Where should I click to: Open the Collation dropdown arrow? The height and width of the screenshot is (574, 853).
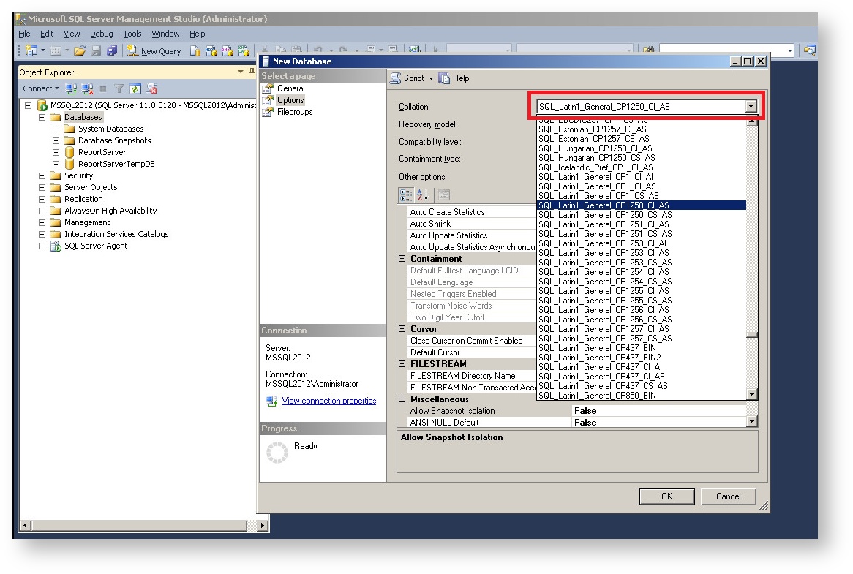pyautogui.click(x=751, y=107)
